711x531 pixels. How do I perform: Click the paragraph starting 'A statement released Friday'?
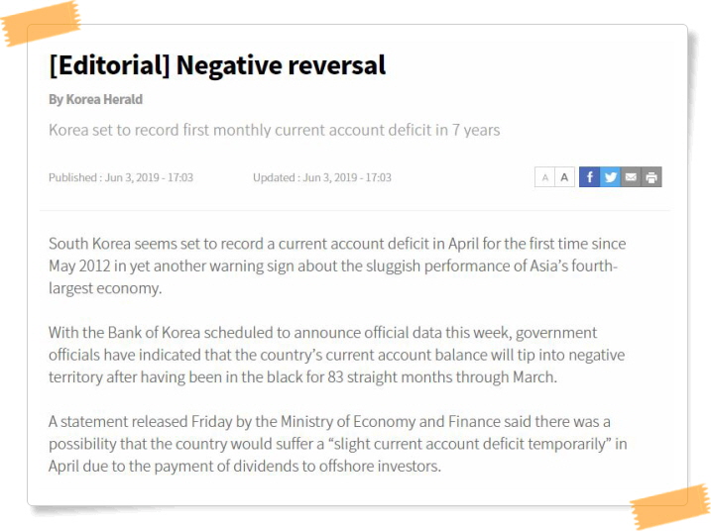[337, 444]
